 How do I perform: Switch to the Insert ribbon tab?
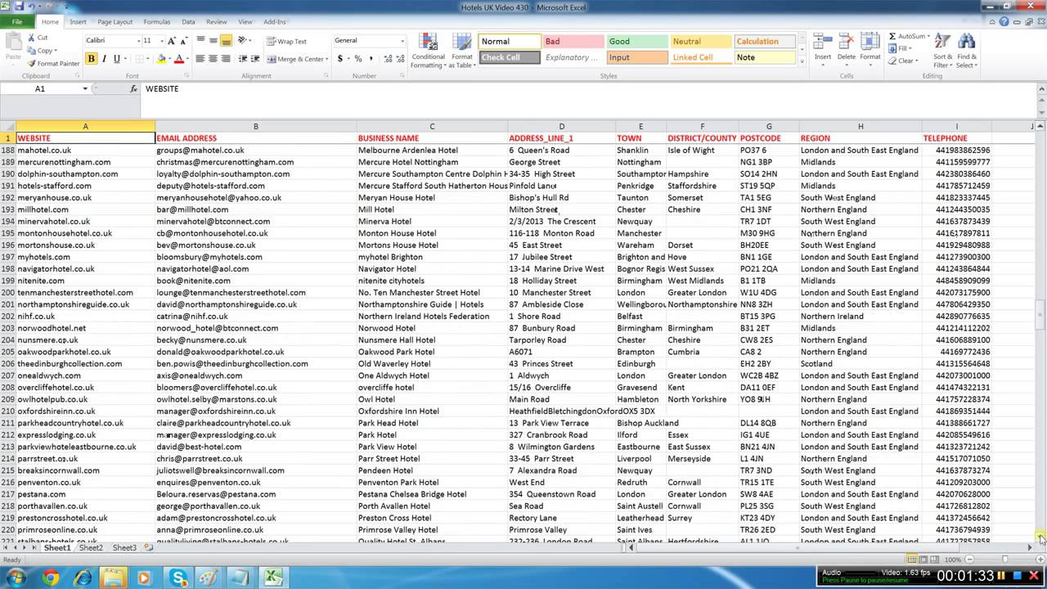click(x=78, y=22)
